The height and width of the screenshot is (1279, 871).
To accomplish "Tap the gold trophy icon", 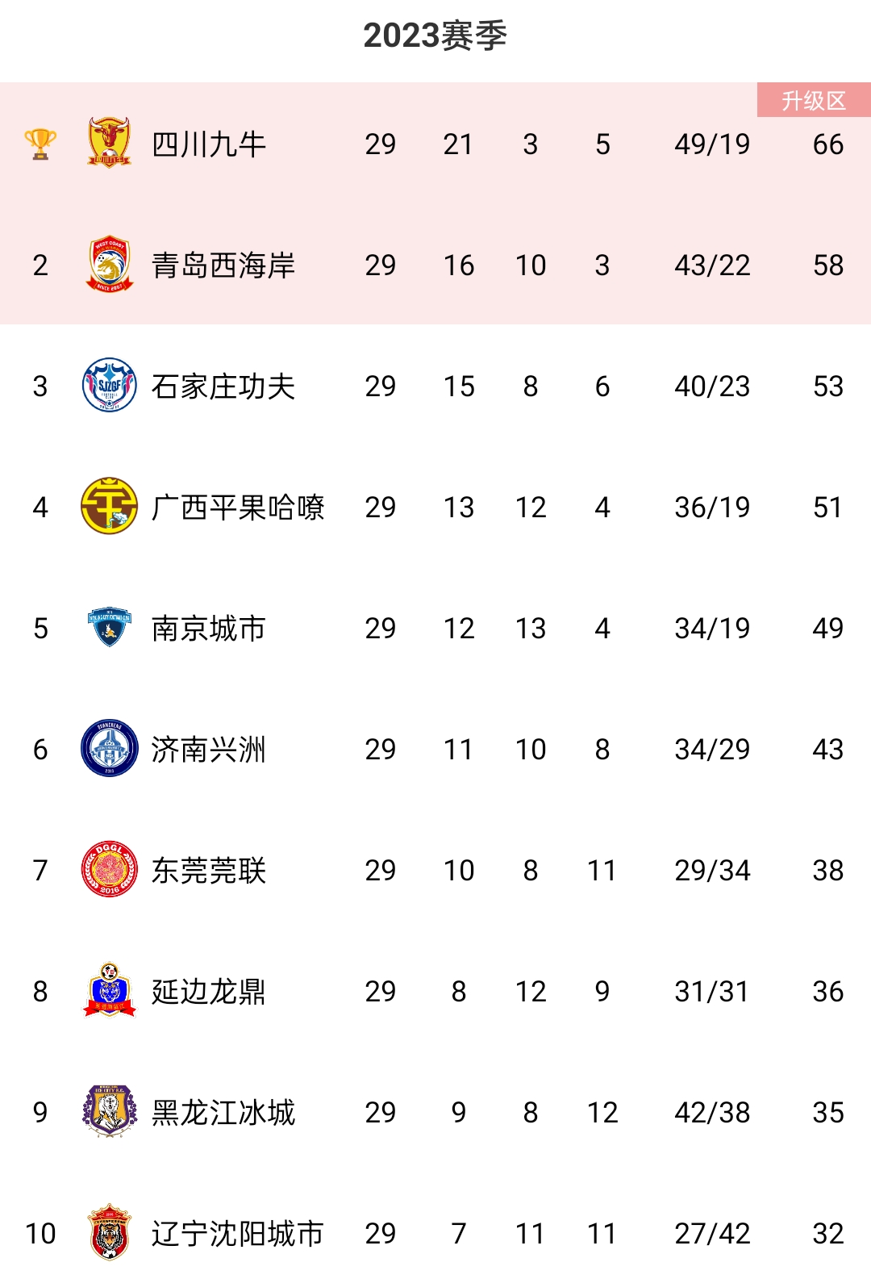I will coord(40,144).
